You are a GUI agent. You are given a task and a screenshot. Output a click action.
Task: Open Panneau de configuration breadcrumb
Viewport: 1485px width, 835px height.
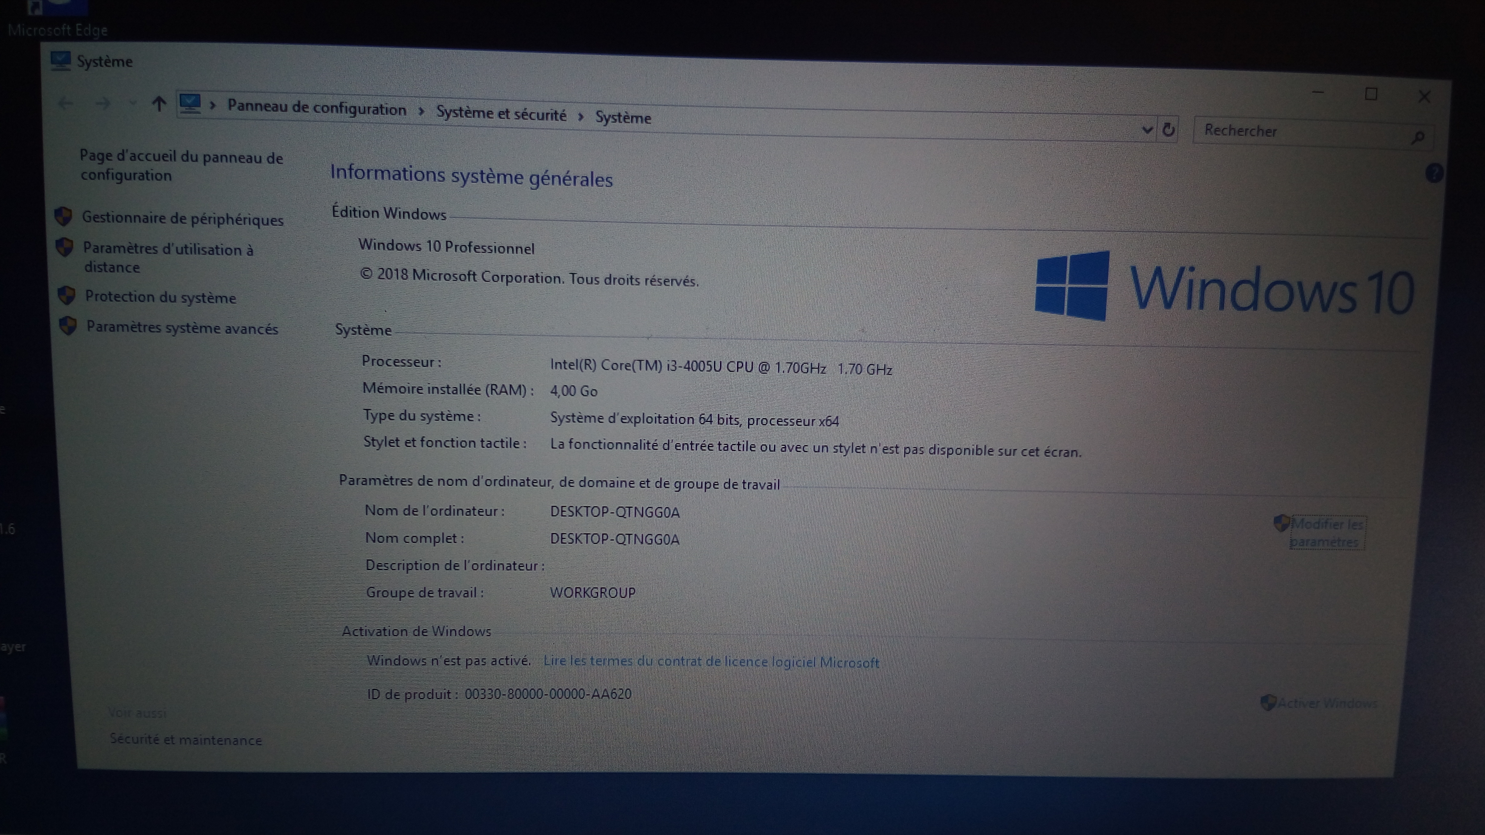click(x=317, y=108)
